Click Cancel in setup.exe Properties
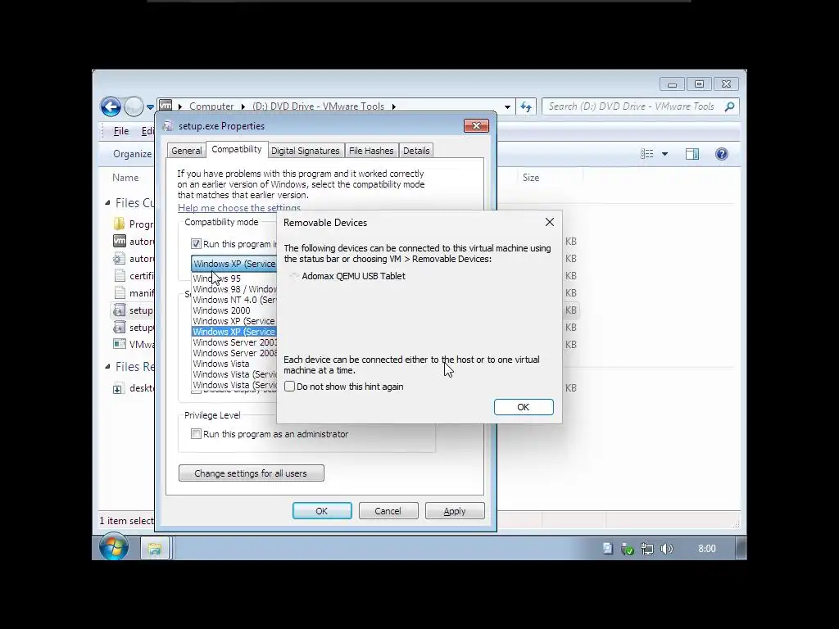 coord(388,511)
